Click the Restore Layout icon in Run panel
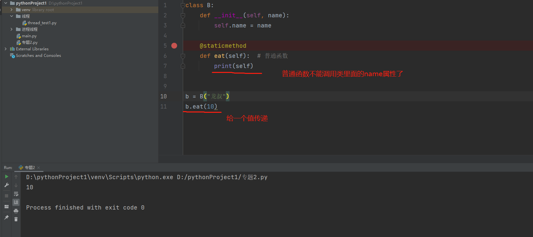Image resolution: width=533 pixels, height=237 pixels. pos(7,207)
